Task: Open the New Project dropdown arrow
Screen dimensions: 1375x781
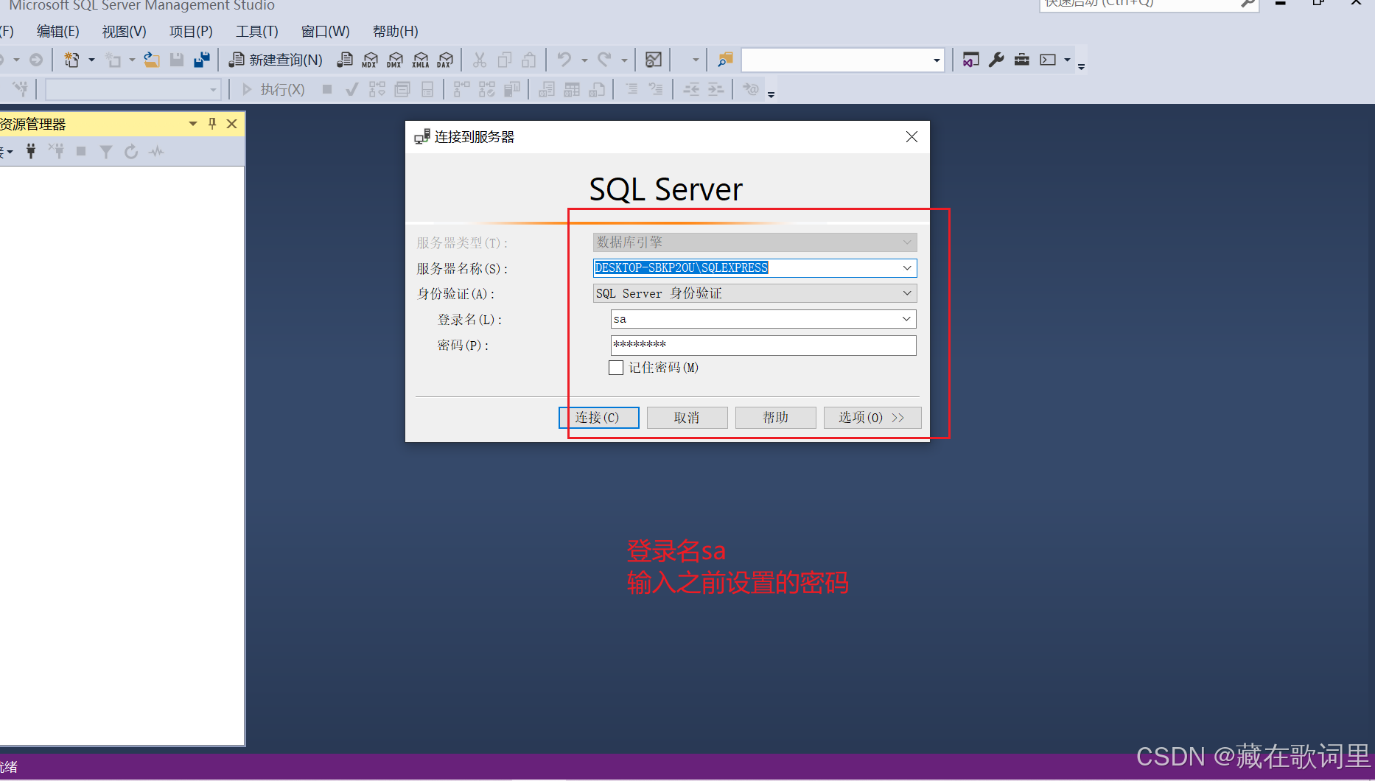Action: click(91, 60)
